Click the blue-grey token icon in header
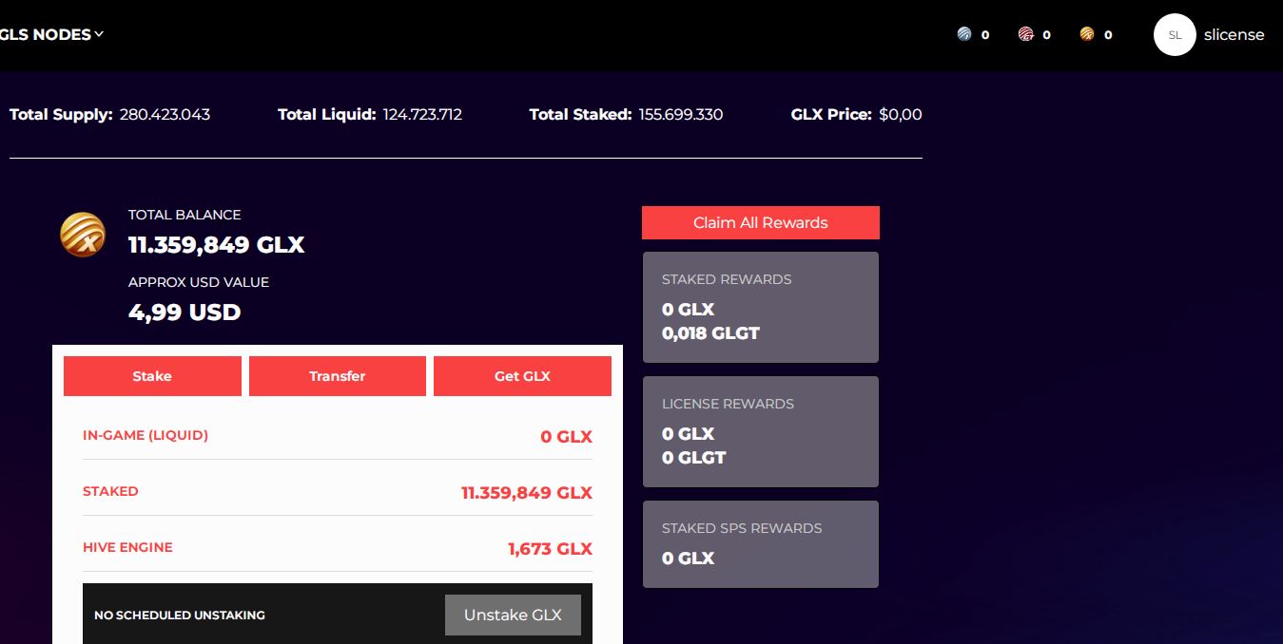Viewport: 1283px width, 644px height. pyautogui.click(x=964, y=34)
